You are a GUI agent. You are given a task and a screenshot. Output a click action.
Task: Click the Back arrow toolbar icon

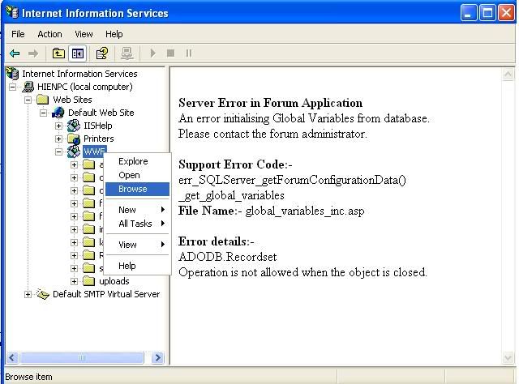click(15, 53)
